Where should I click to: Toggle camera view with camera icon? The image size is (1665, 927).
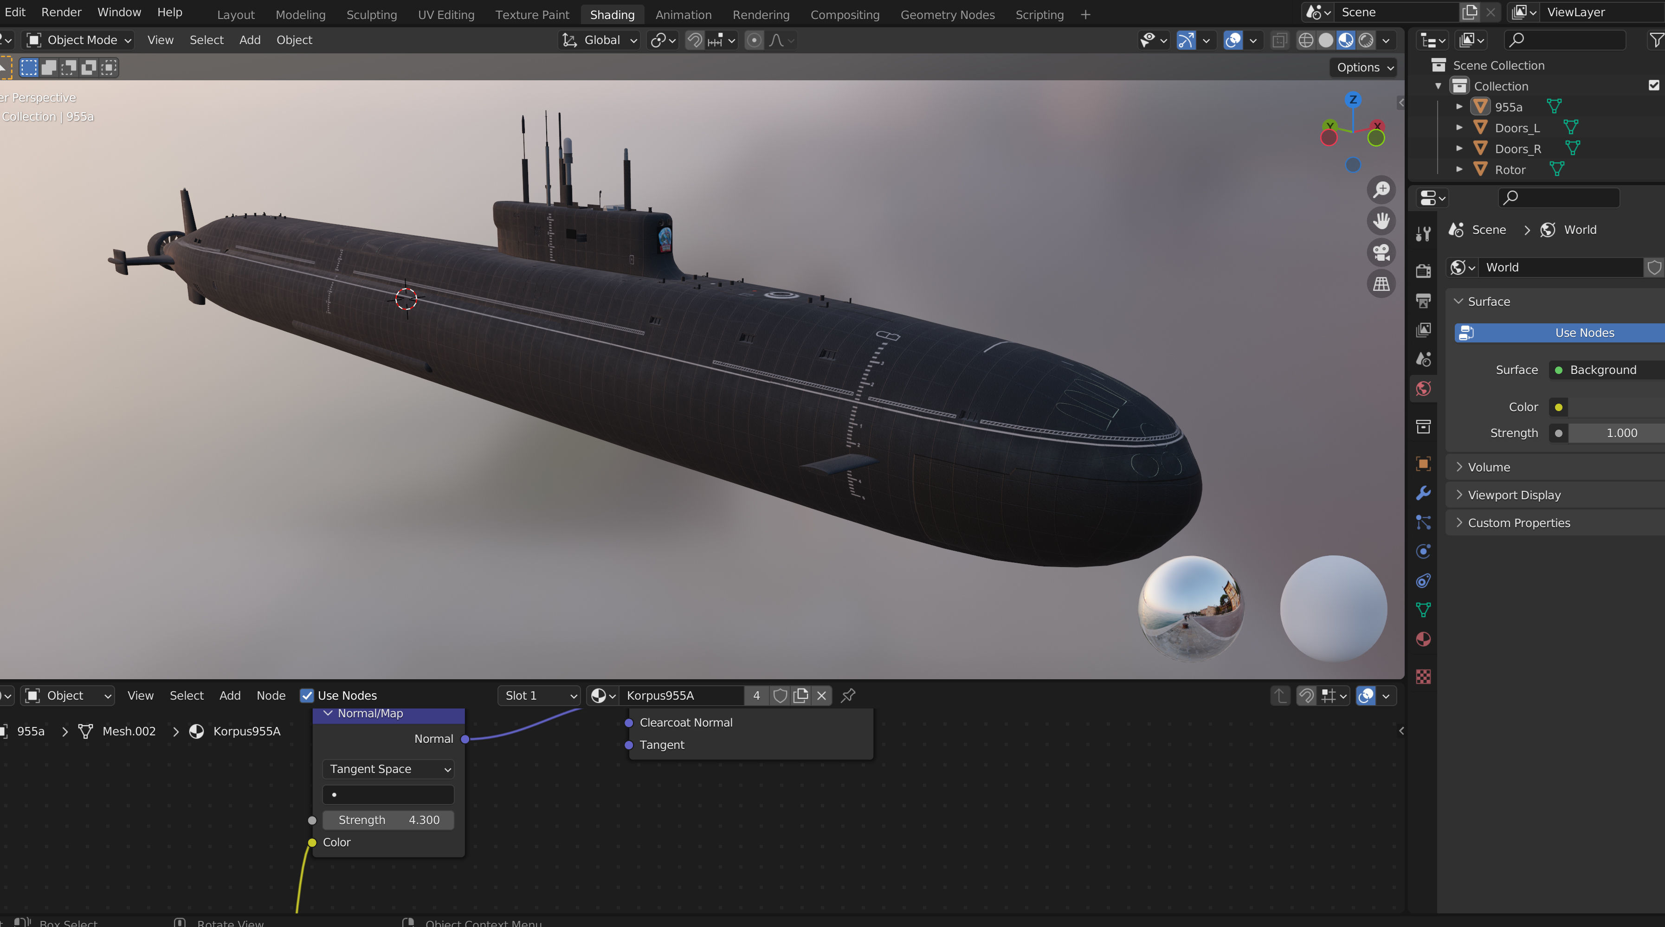pyautogui.click(x=1381, y=252)
